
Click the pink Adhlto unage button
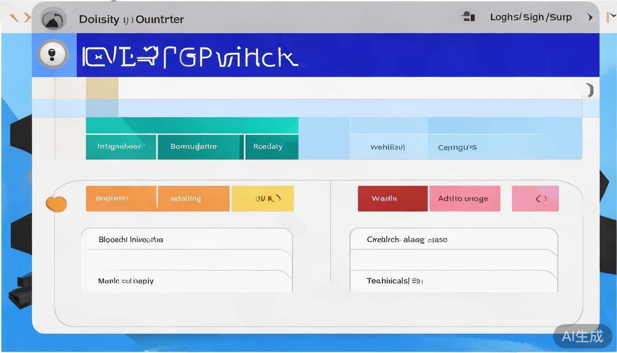464,199
